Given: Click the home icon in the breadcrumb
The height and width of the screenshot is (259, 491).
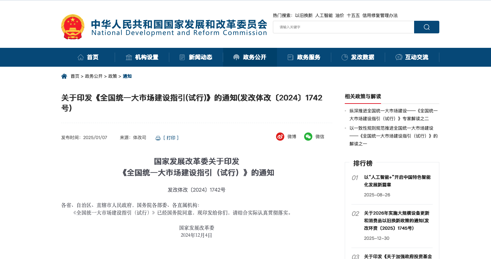Looking at the screenshot, I should (x=64, y=76).
